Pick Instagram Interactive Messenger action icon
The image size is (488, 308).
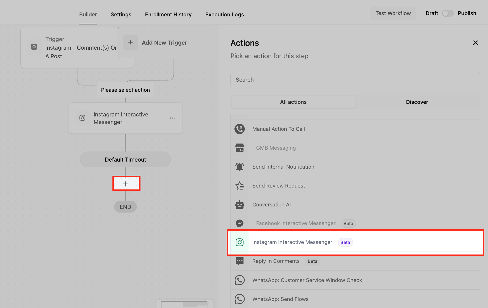tap(239, 242)
